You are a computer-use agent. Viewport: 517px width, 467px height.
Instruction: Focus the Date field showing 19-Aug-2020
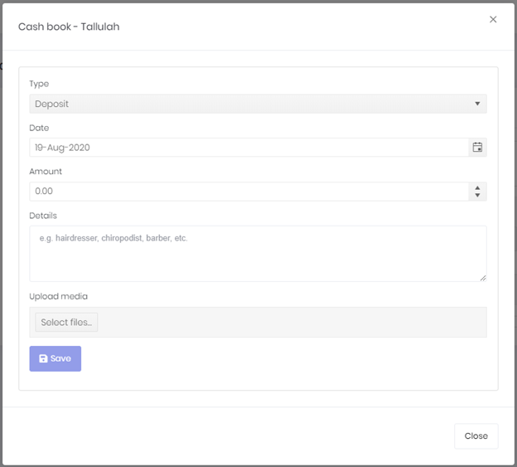point(249,147)
